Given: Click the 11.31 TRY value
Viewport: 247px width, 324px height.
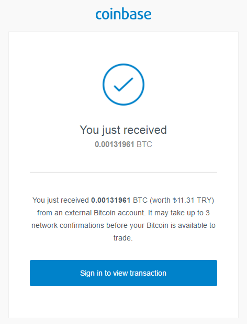Looking at the screenshot, I should [194, 200].
